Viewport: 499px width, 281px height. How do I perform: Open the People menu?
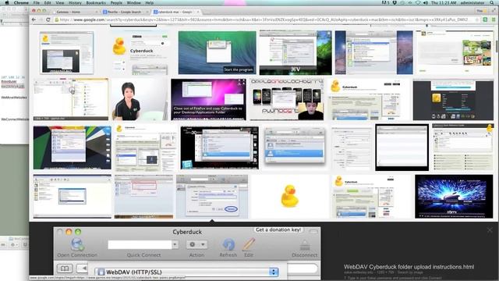pos(116,2)
